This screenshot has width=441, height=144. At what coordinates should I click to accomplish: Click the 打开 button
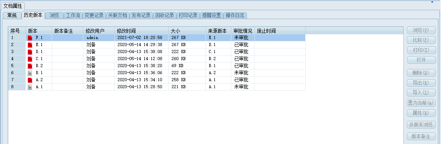[421, 60]
